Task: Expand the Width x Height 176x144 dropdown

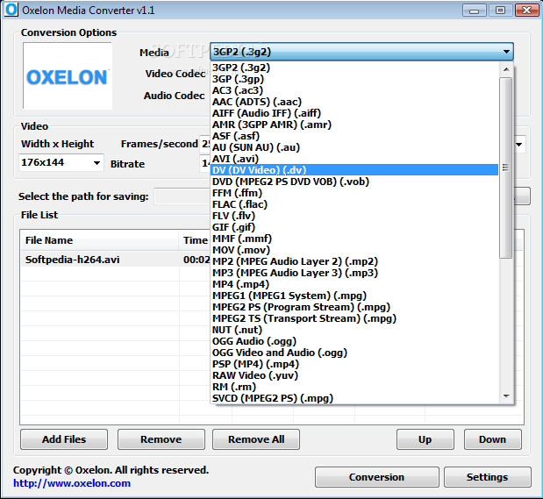Action: pyautogui.click(x=97, y=163)
